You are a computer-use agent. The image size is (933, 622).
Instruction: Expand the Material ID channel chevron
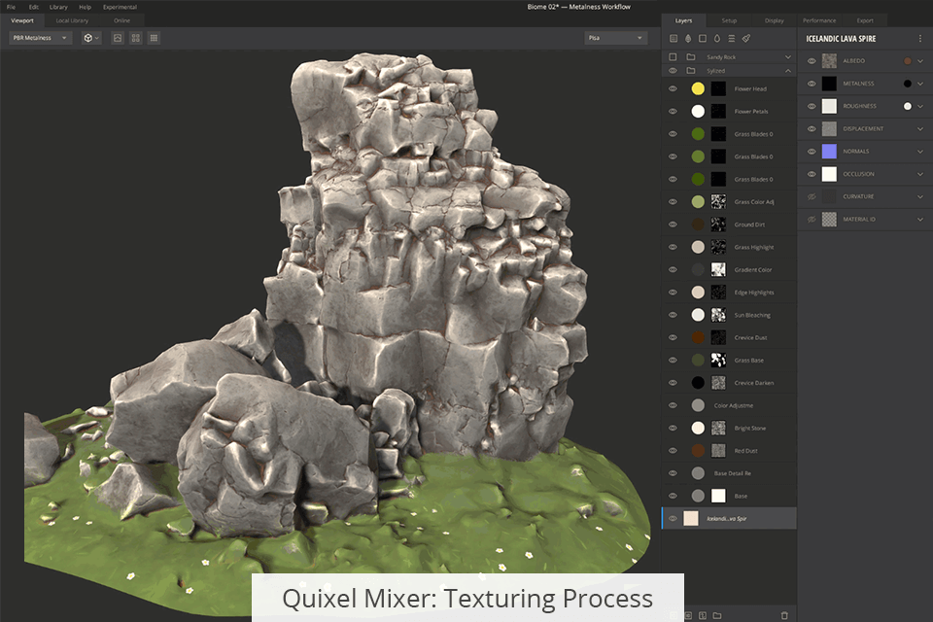coord(920,219)
